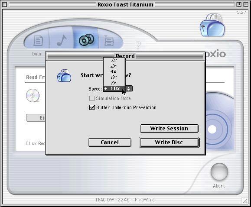
Task: Choose 1x speed from the menu
Action: coord(114,60)
